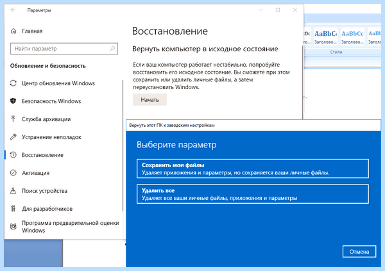The image size is (385, 271).
Task: Minimize the Параметры window
Action: 261,10
